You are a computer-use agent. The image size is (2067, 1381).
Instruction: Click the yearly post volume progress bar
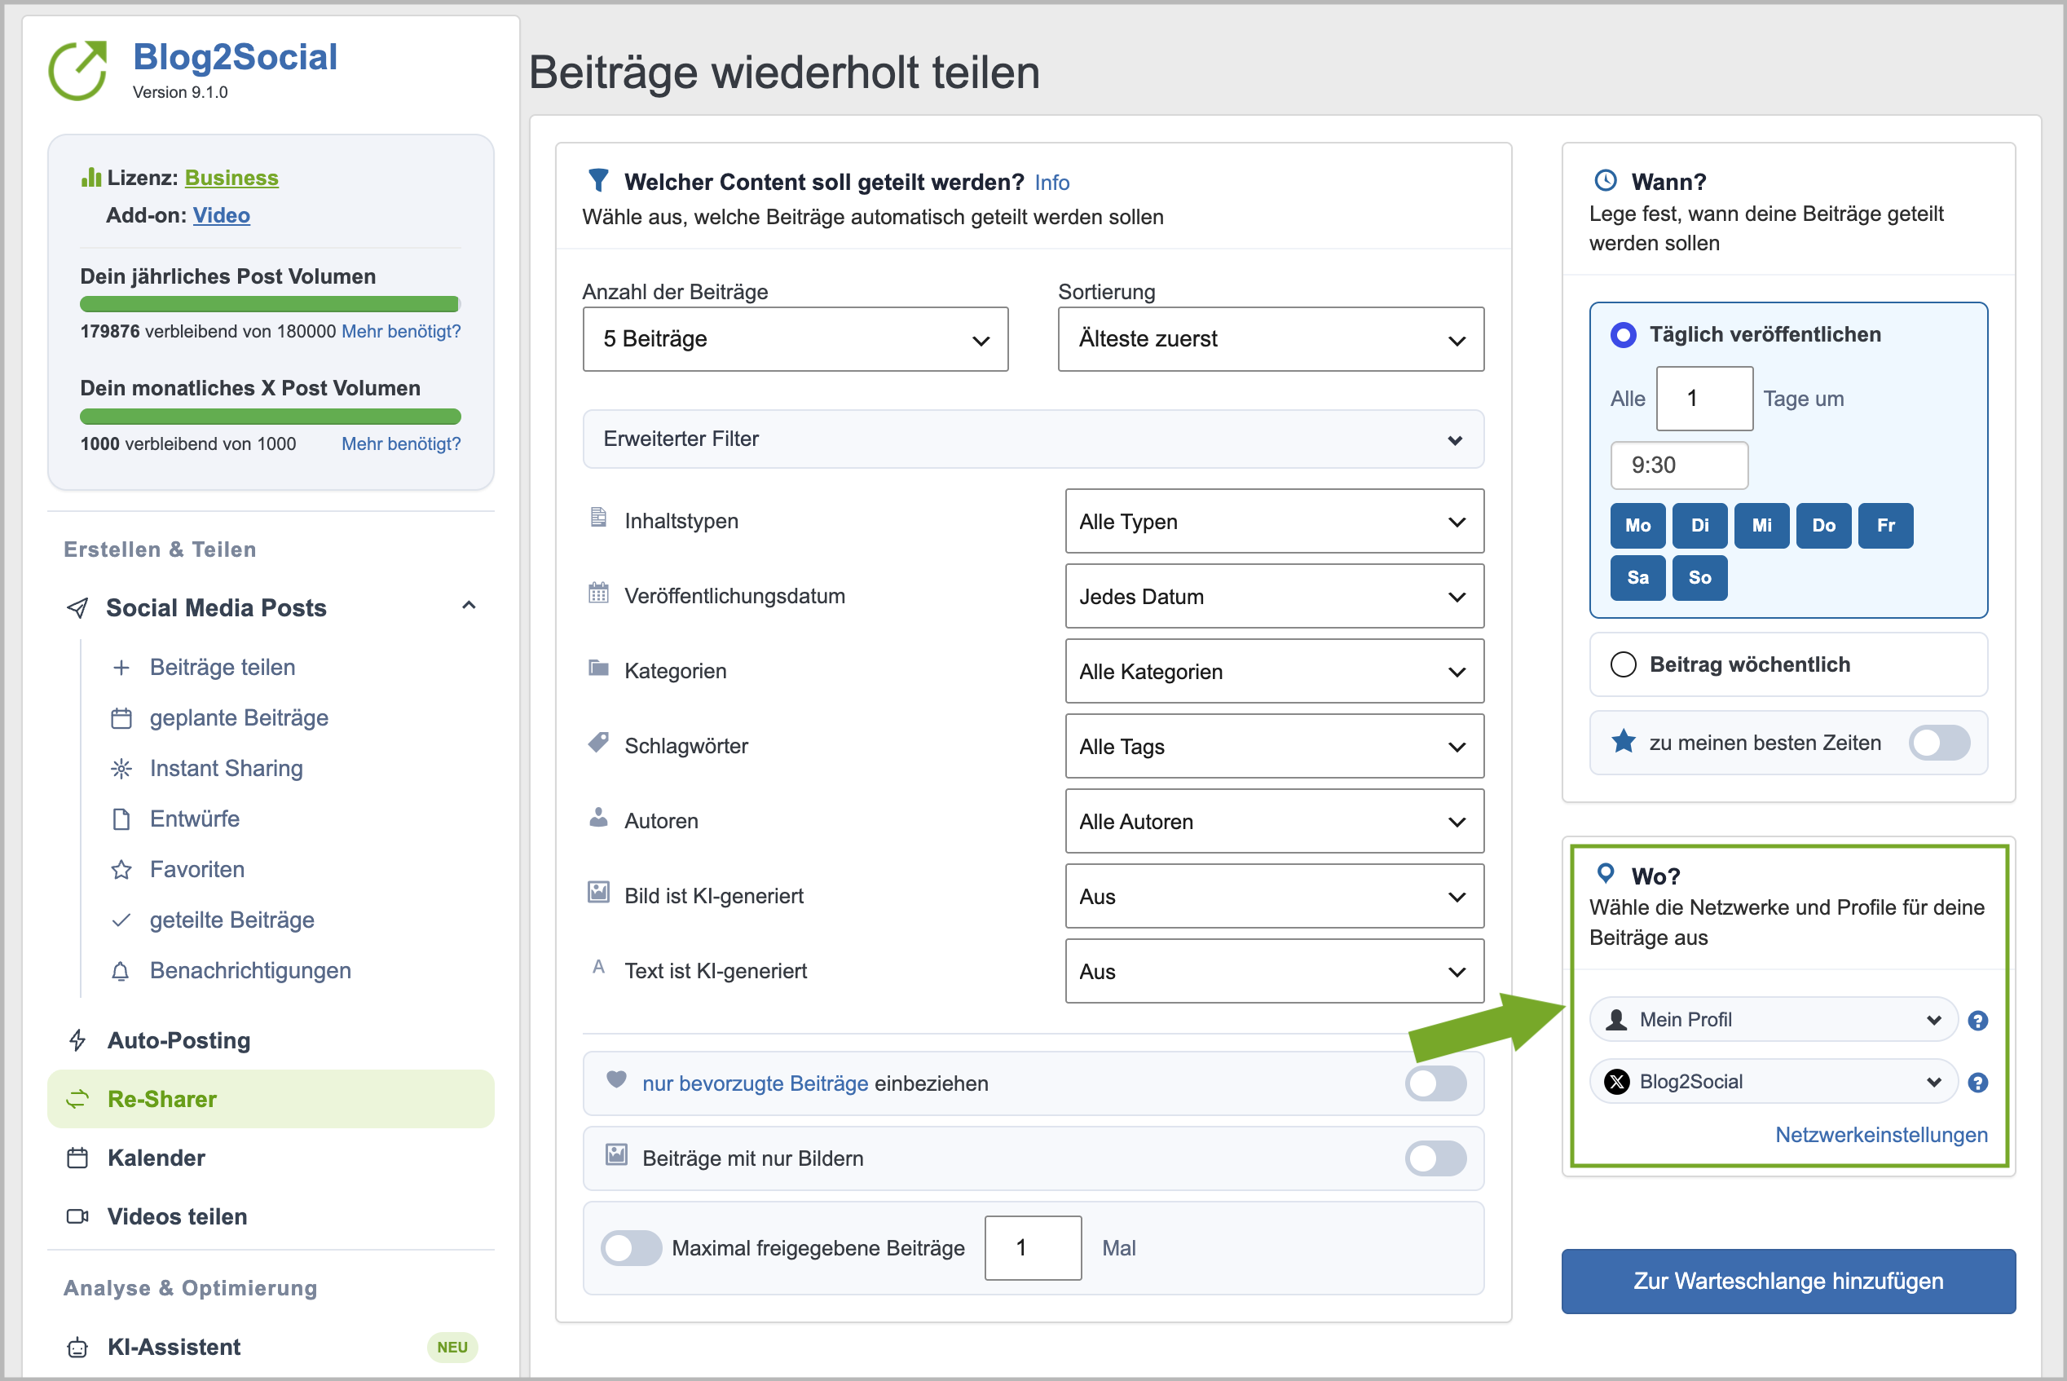pyautogui.click(x=271, y=305)
